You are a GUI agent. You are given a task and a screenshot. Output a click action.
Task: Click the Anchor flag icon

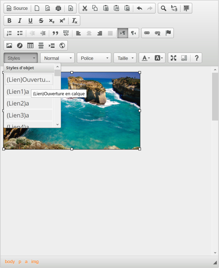[x=168, y=33]
